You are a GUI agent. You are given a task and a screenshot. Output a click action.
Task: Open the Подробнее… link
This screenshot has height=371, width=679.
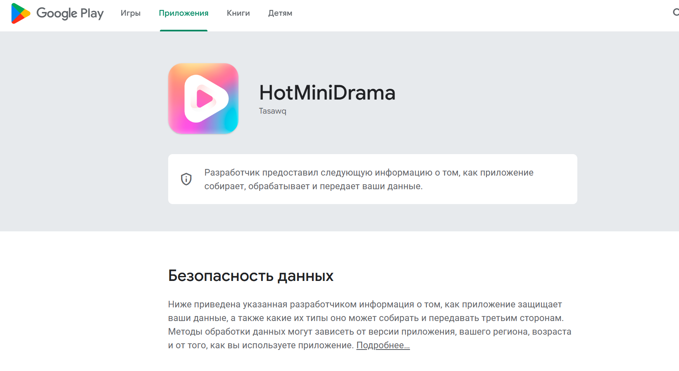point(383,345)
